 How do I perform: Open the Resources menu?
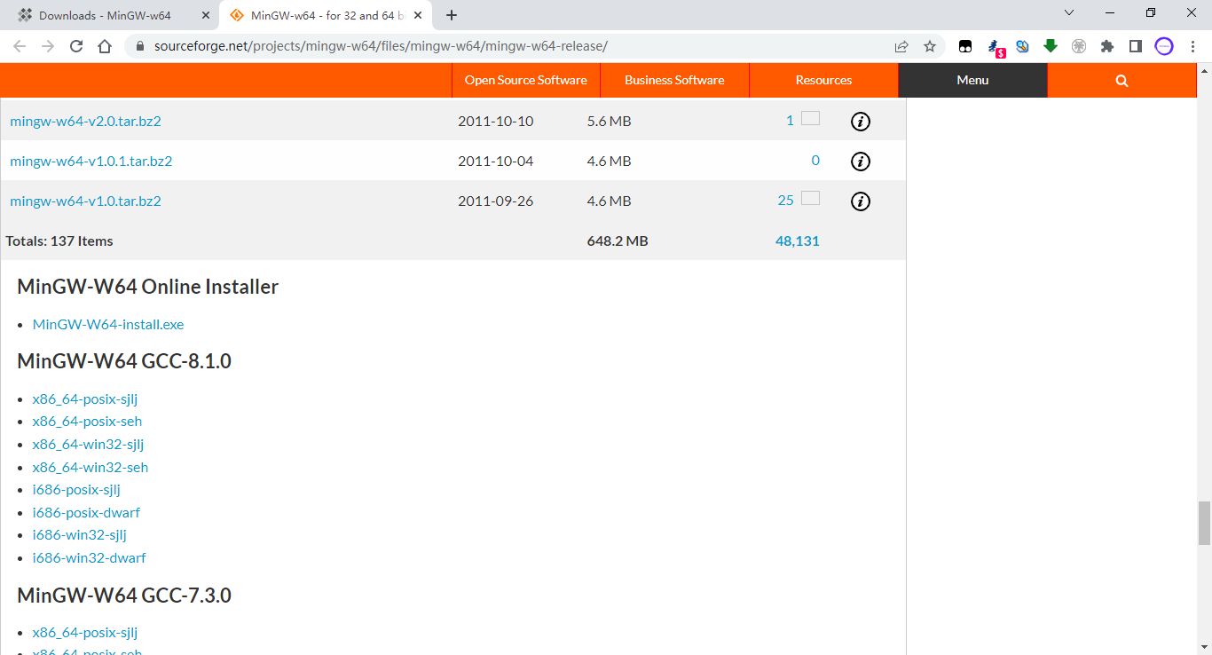823,80
